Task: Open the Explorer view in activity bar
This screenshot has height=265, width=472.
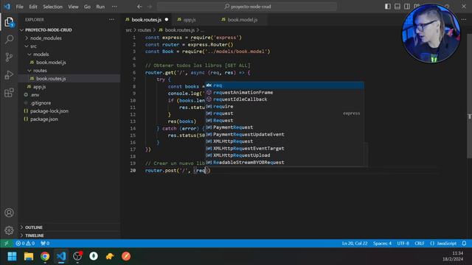Action: click(x=9, y=22)
